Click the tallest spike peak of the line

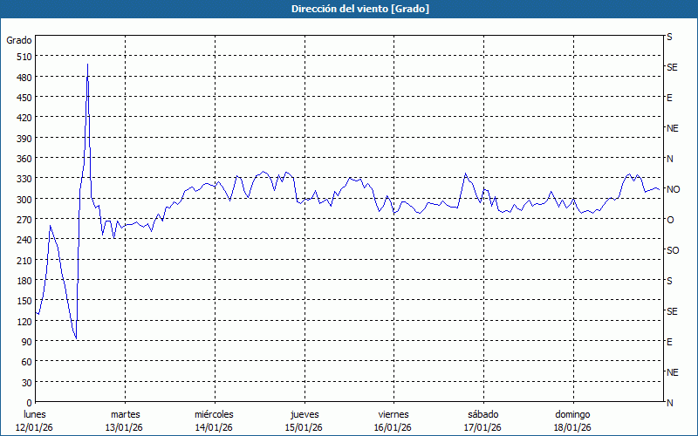(87, 65)
